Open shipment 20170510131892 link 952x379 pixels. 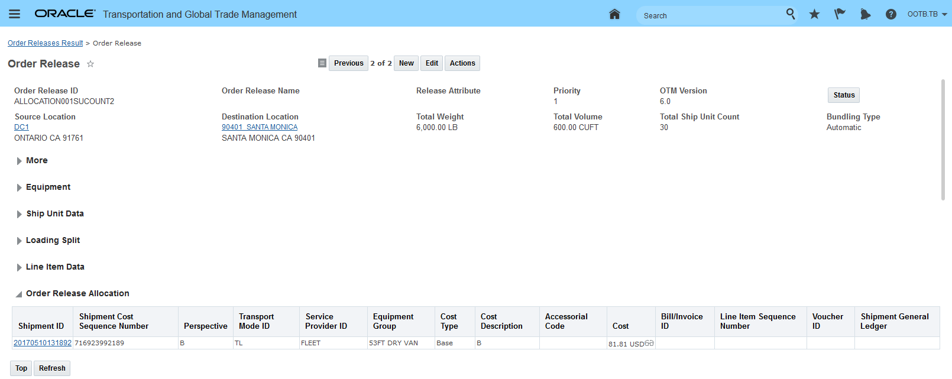(x=43, y=343)
